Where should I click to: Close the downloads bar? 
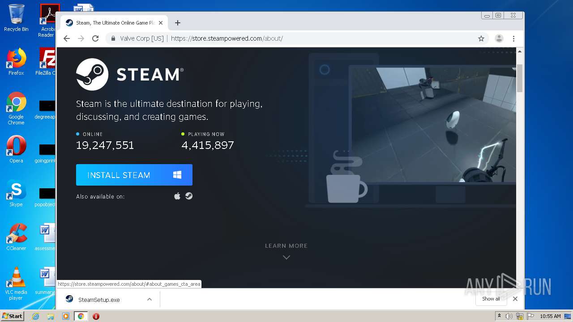click(x=515, y=299)
